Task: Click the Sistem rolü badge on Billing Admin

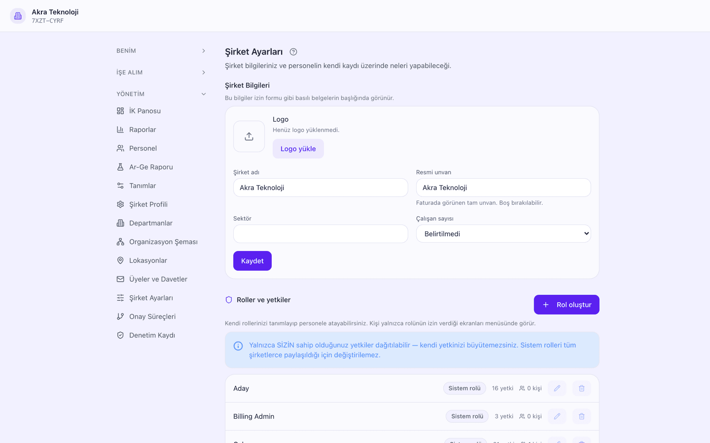Action: pos(467,416)
